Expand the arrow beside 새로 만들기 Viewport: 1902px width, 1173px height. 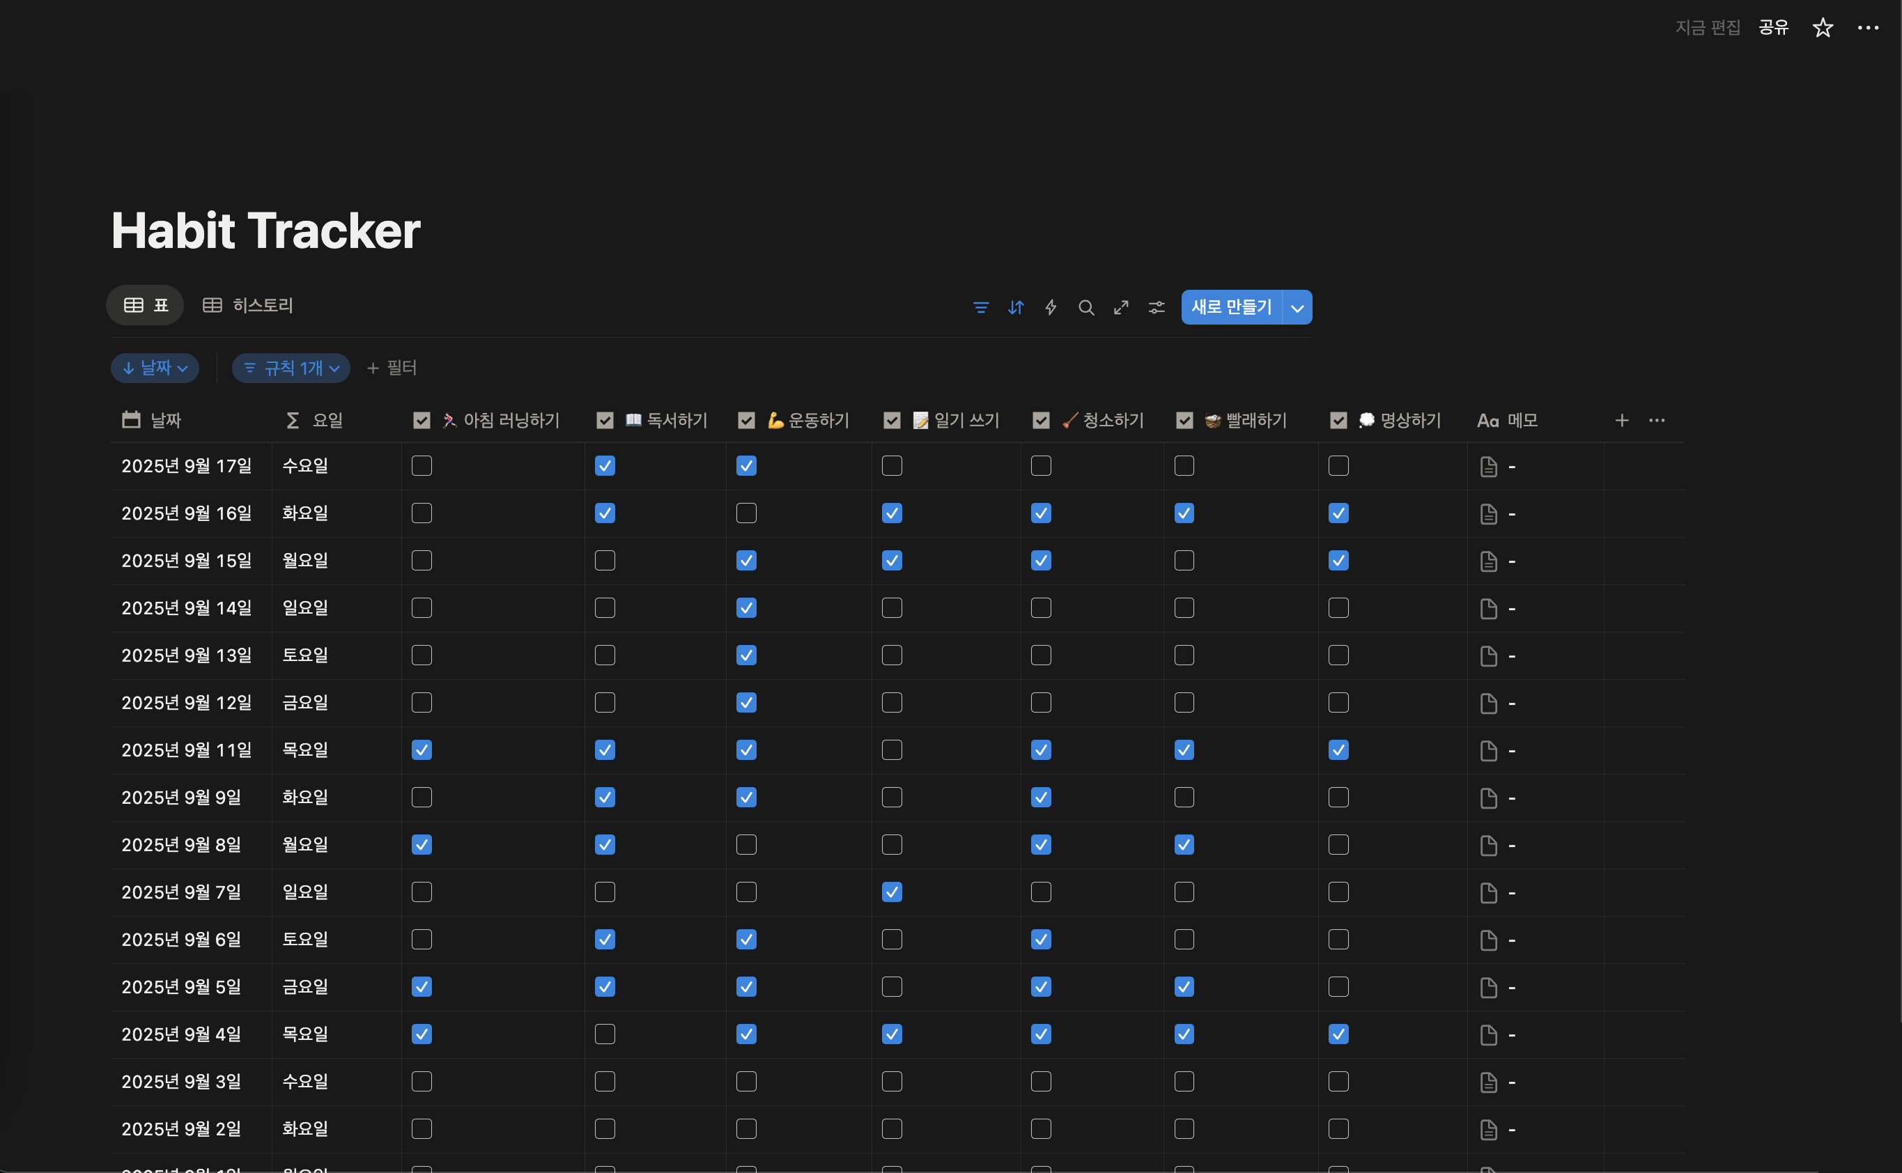click(x=1297, y=308)
